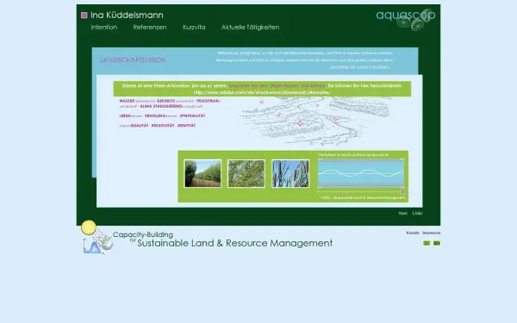Click the pink square beside Ina Küddelsmann

[84, 16]
